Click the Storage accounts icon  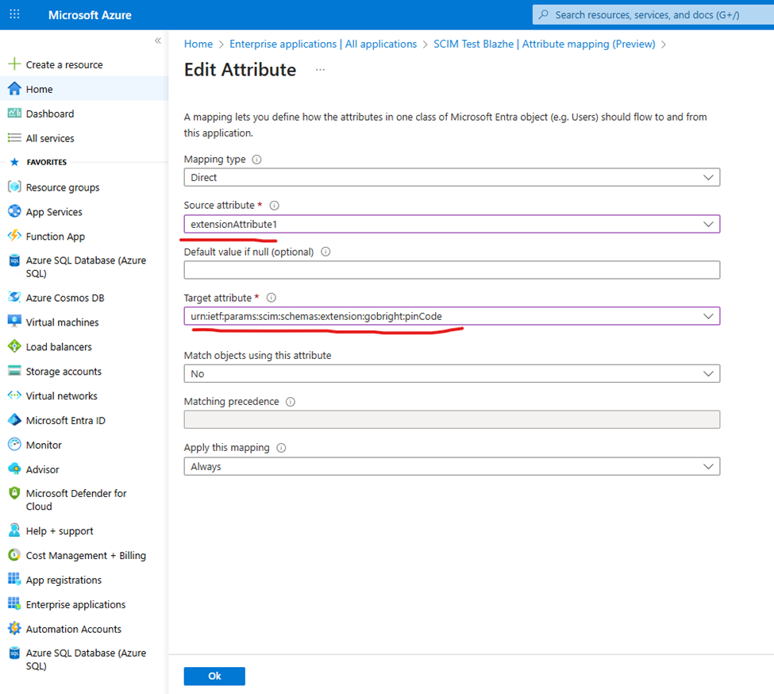13,372
